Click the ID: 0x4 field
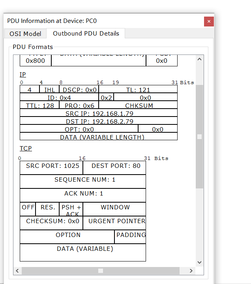This screenshot has width=251, height=284. [59, 97]
